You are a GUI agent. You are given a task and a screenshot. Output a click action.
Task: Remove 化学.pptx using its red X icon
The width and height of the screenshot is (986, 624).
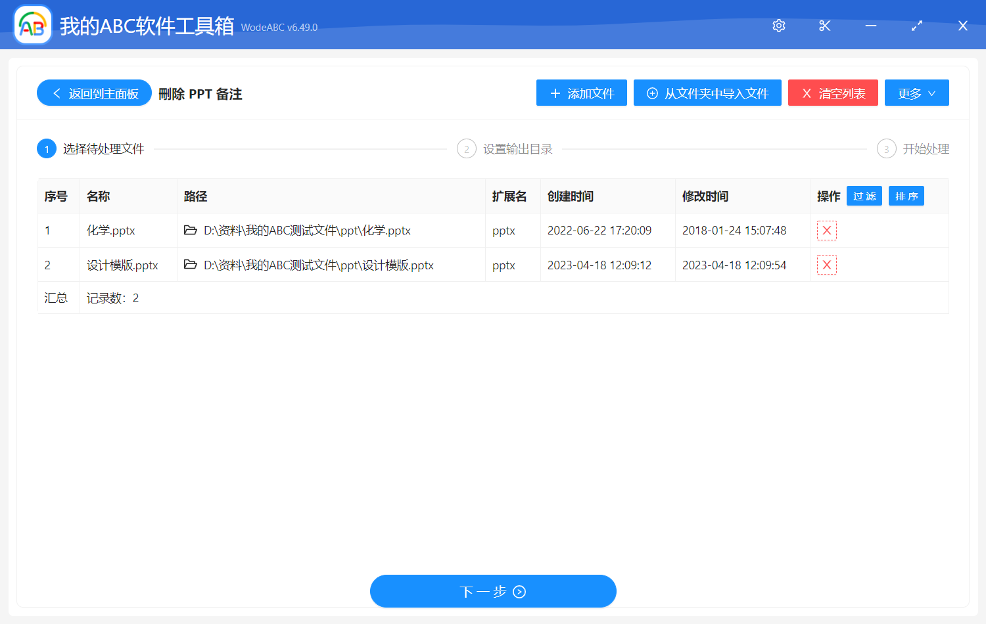(826, 230)
